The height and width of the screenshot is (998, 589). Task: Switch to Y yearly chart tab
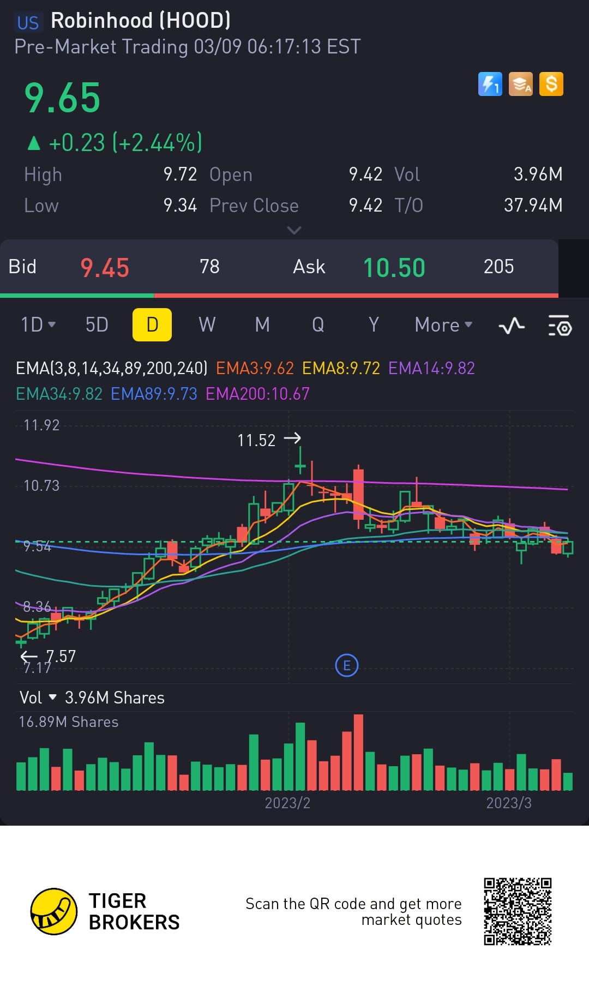(374, 324)
